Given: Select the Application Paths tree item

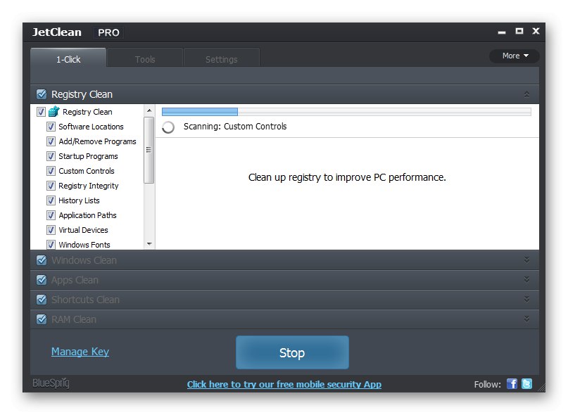Looking at the screenshot, I should point(87,215).
